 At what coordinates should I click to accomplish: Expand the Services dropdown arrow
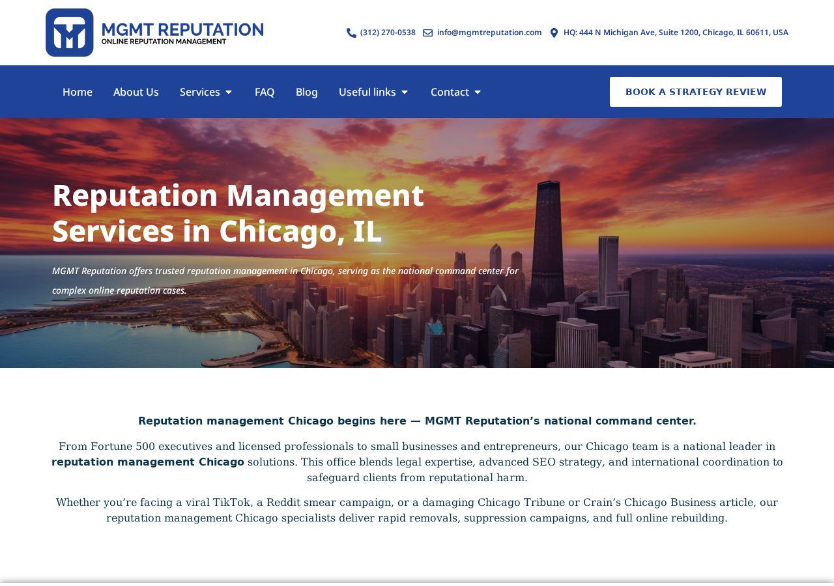[x=229, y=92]
